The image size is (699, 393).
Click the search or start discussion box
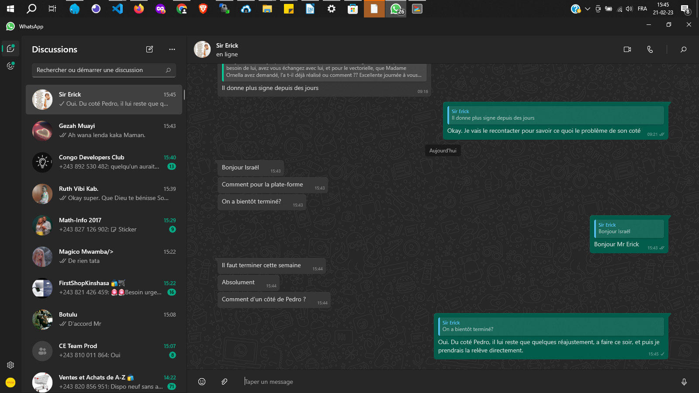100,70
